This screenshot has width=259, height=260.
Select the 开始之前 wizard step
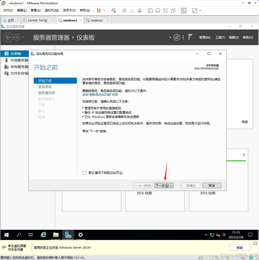coord(55,81)
